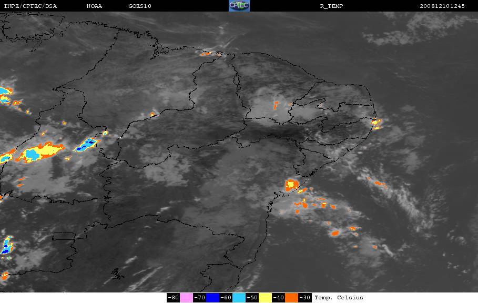Click the -60 legend value
478x303 pixels.
point(226,298)
